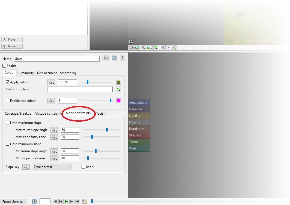Click the Move down button
The height and width of the screenshot is (205, 290).
click(x=12, y=46)
